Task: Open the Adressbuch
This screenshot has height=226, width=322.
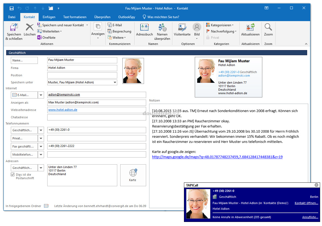Action: (x=144, y=30)
